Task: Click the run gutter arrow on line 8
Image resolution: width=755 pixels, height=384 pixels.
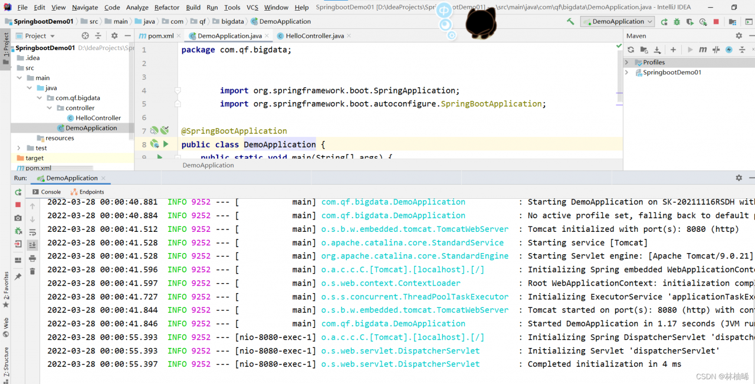Action: (166, 144)
